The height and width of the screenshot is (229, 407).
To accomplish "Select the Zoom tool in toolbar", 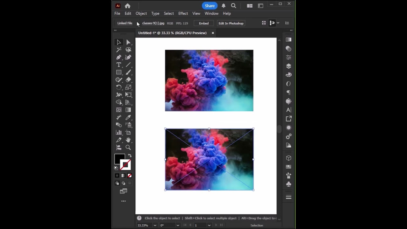I will coord(128,148).
